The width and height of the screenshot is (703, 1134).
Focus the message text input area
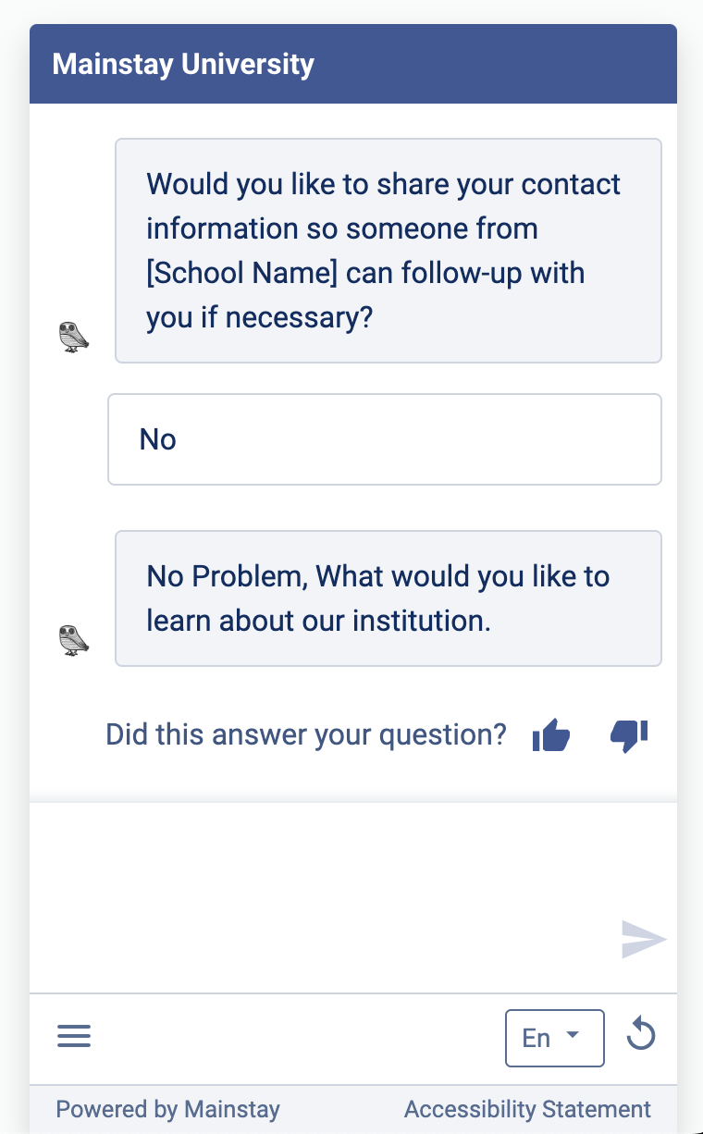(324, 897)
